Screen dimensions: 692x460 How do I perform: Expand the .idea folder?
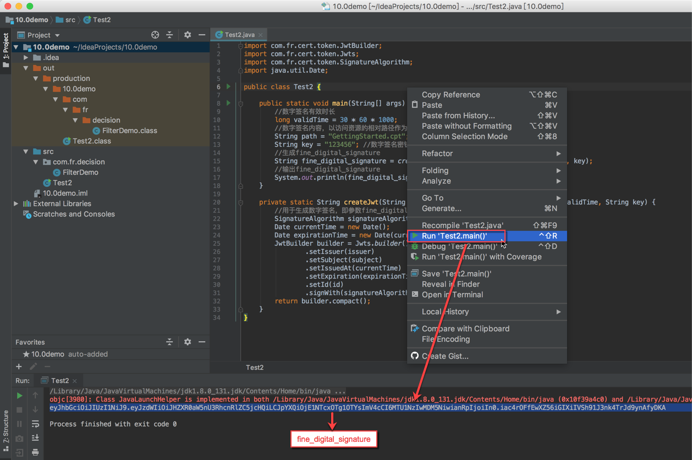[26, 58]
